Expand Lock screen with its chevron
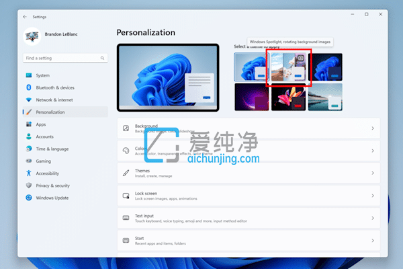 (x=373, y=196)
